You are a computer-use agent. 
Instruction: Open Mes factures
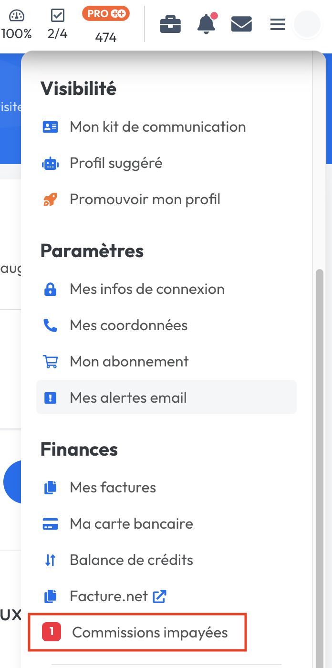113,488
